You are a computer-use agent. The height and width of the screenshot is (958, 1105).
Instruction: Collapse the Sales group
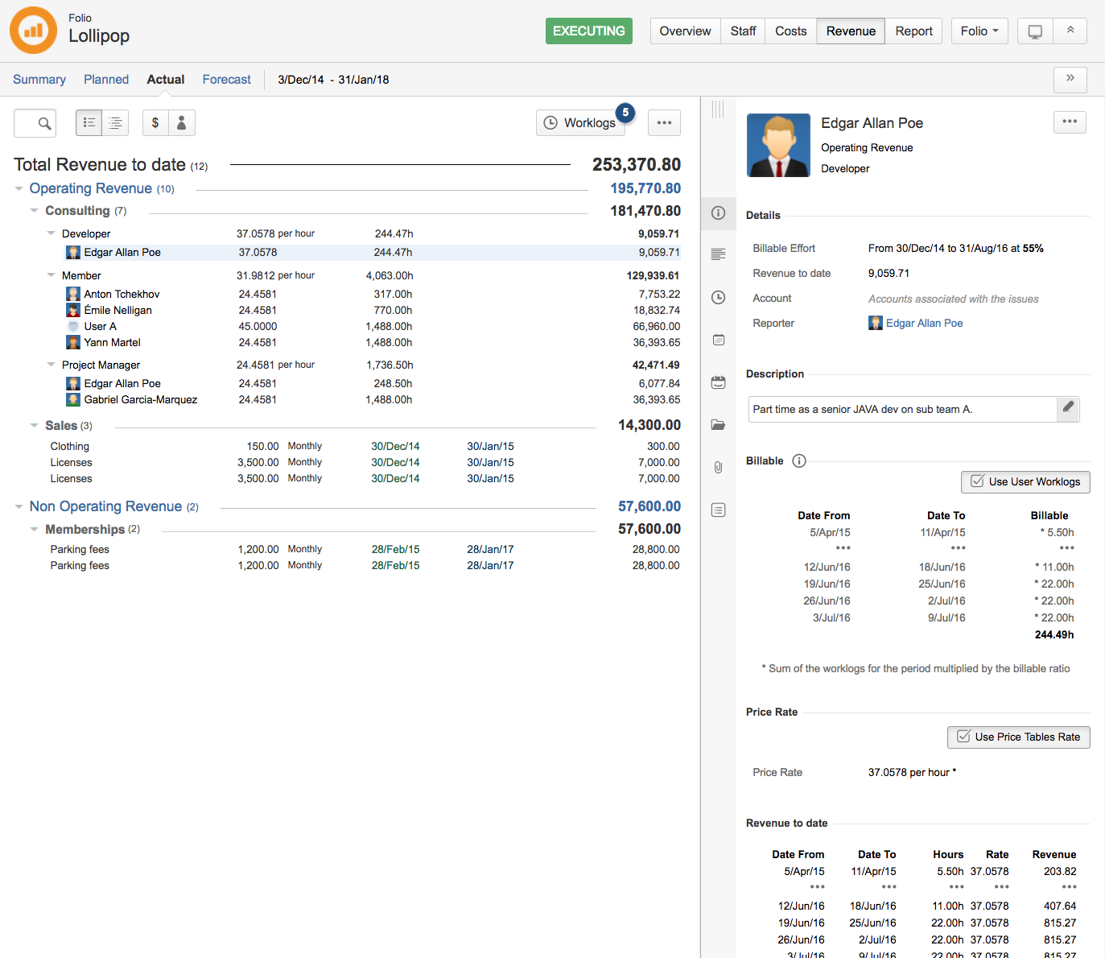[34, 426]
